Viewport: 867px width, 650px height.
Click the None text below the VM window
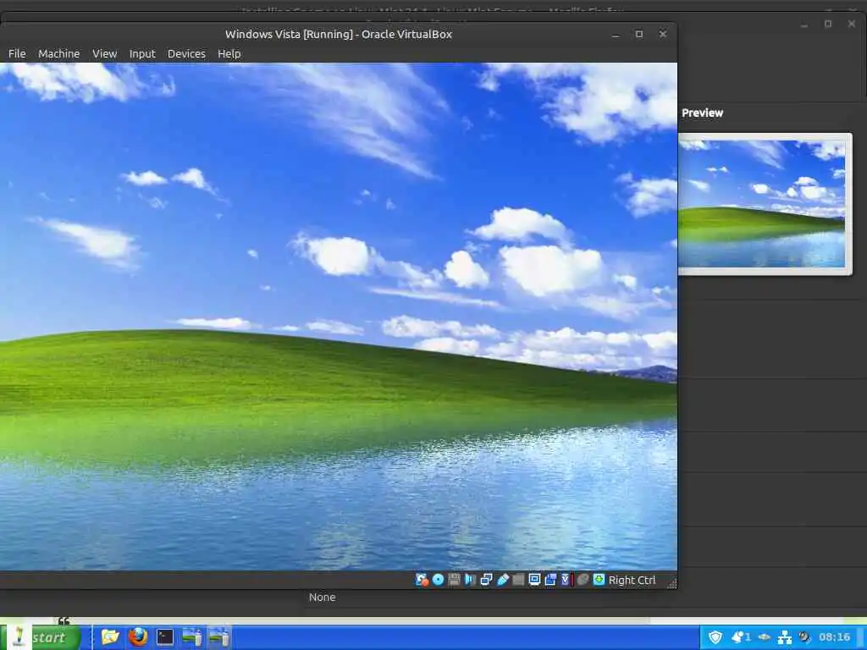322,598
